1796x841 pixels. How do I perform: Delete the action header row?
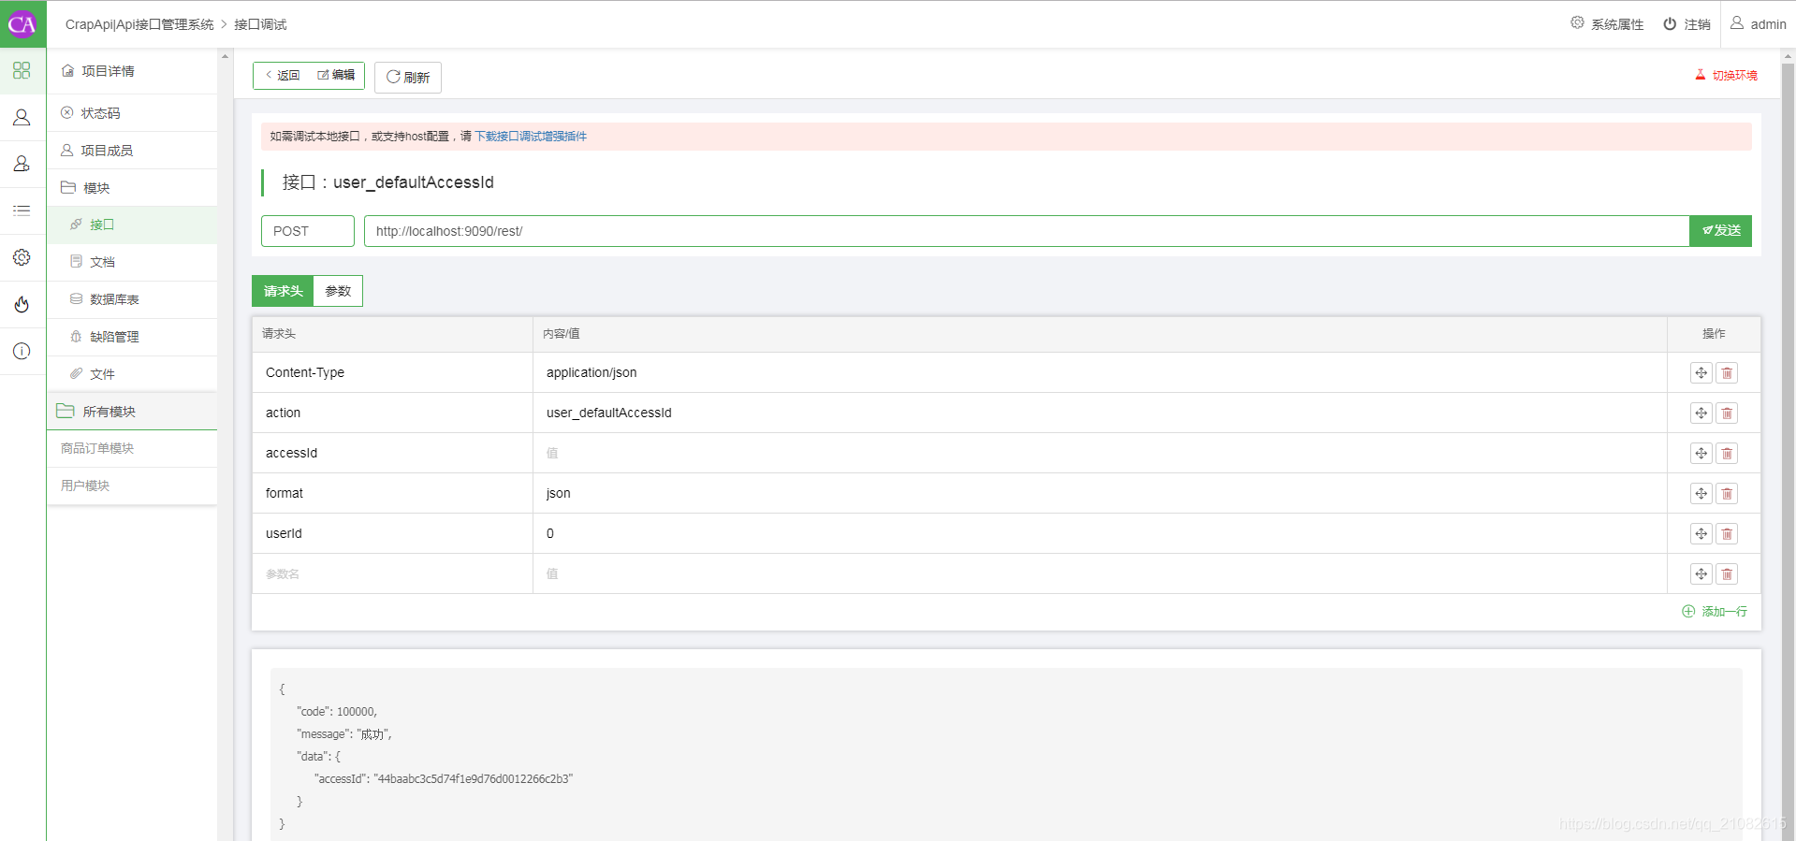click(x=1727, y=413)
